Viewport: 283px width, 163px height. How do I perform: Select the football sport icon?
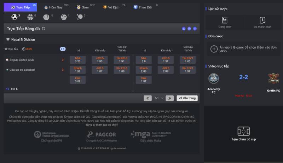pyautogui.click(x=15, y=17)
